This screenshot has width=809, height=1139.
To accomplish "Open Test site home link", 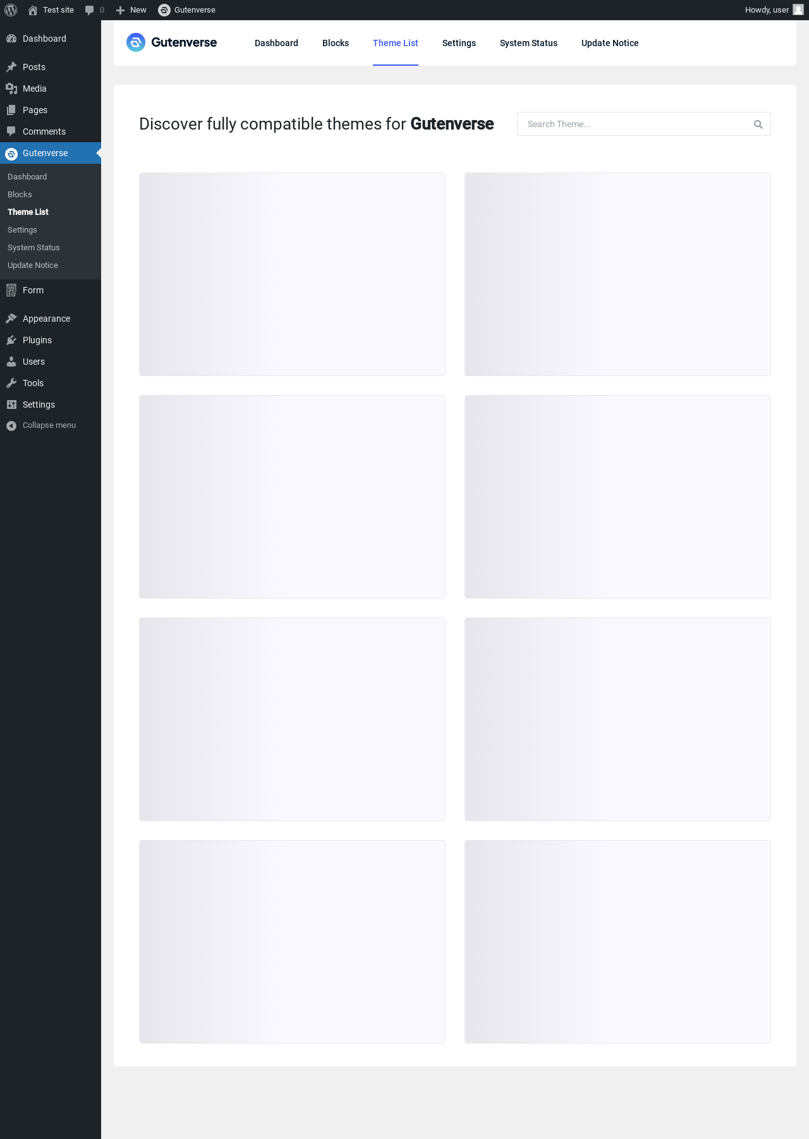I will (x=51, y=10).
